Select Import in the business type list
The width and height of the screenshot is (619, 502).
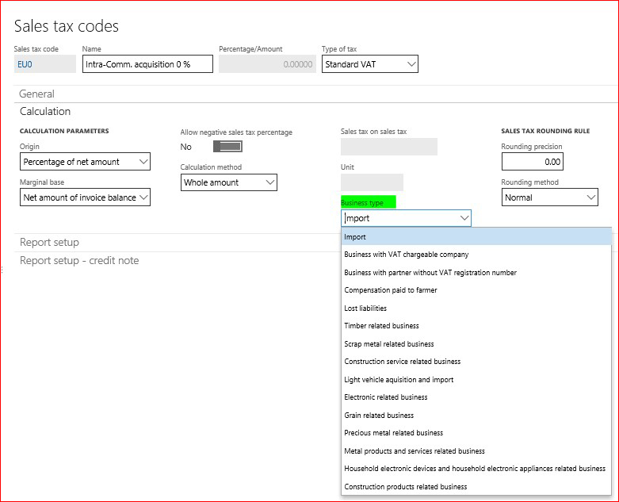tap(476, 237)
